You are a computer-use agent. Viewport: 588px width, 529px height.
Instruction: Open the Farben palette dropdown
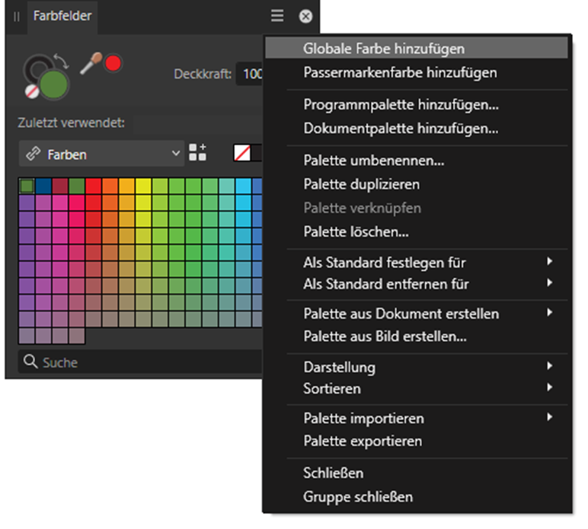pyautogui.click(x=101, y=154)
